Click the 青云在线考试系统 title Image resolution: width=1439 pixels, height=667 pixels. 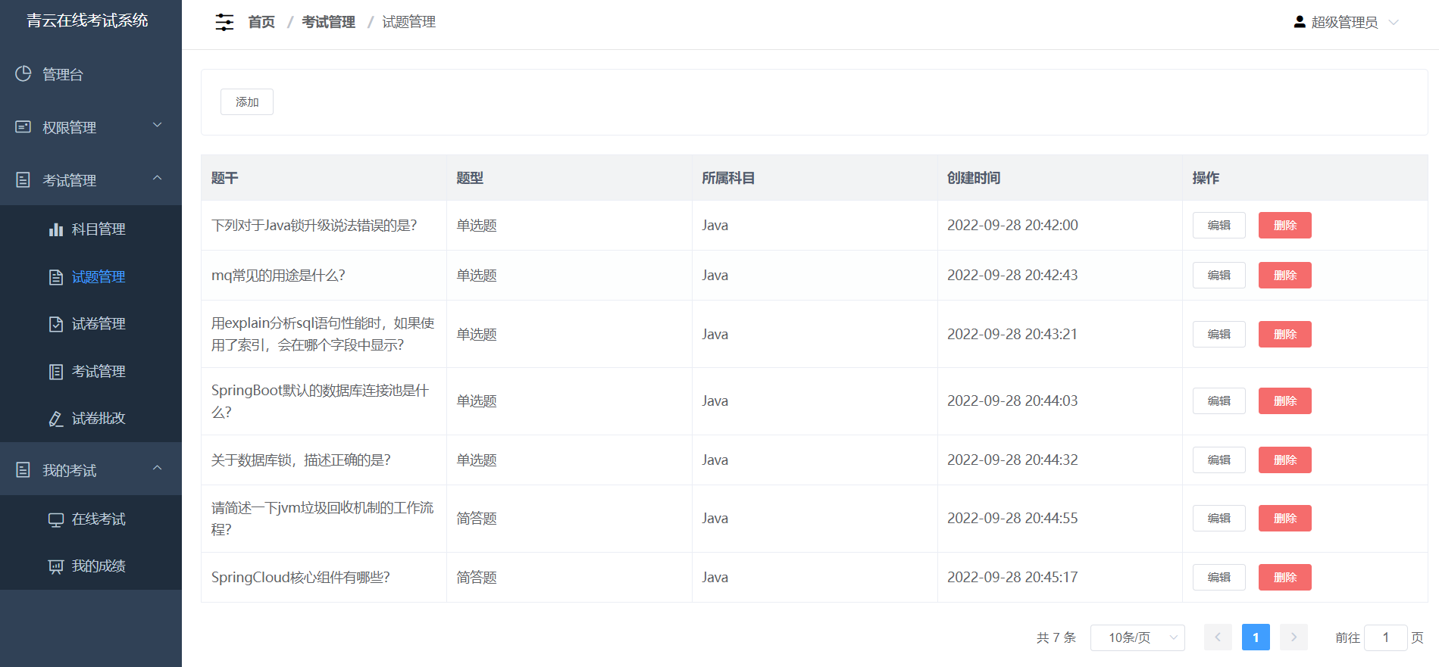pos(87,20)
